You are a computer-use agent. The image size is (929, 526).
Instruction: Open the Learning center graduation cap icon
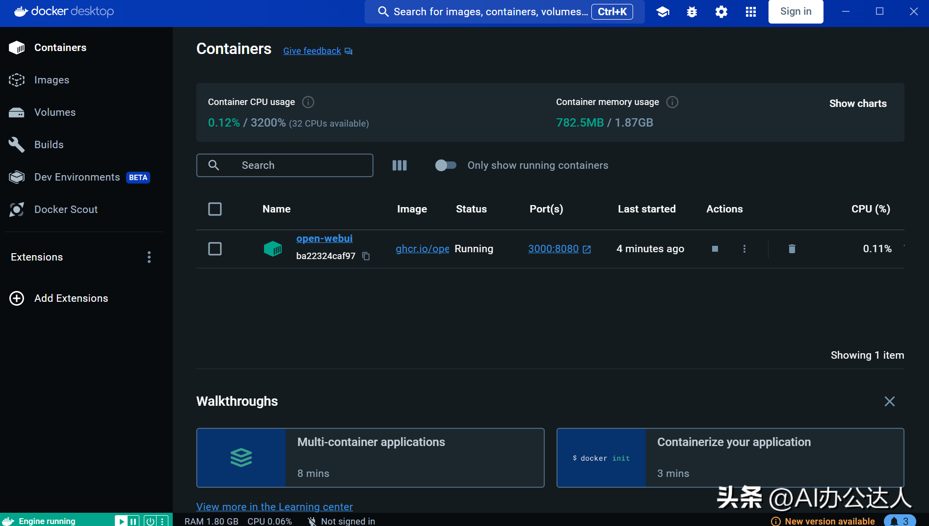pyautogui.click(x=663, y=12)
